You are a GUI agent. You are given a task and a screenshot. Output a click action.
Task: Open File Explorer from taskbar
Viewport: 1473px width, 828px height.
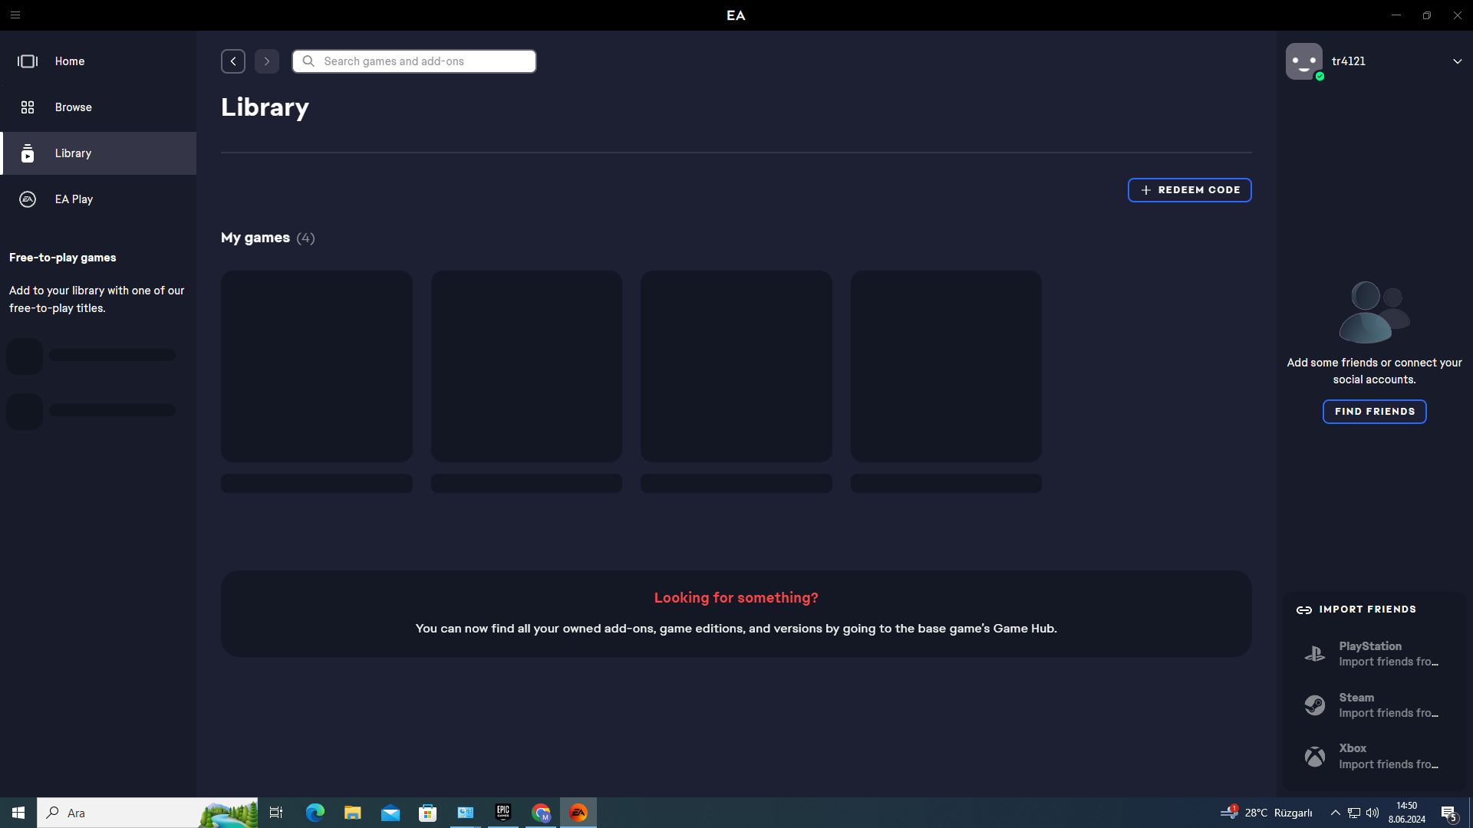[x=353, y=813]
